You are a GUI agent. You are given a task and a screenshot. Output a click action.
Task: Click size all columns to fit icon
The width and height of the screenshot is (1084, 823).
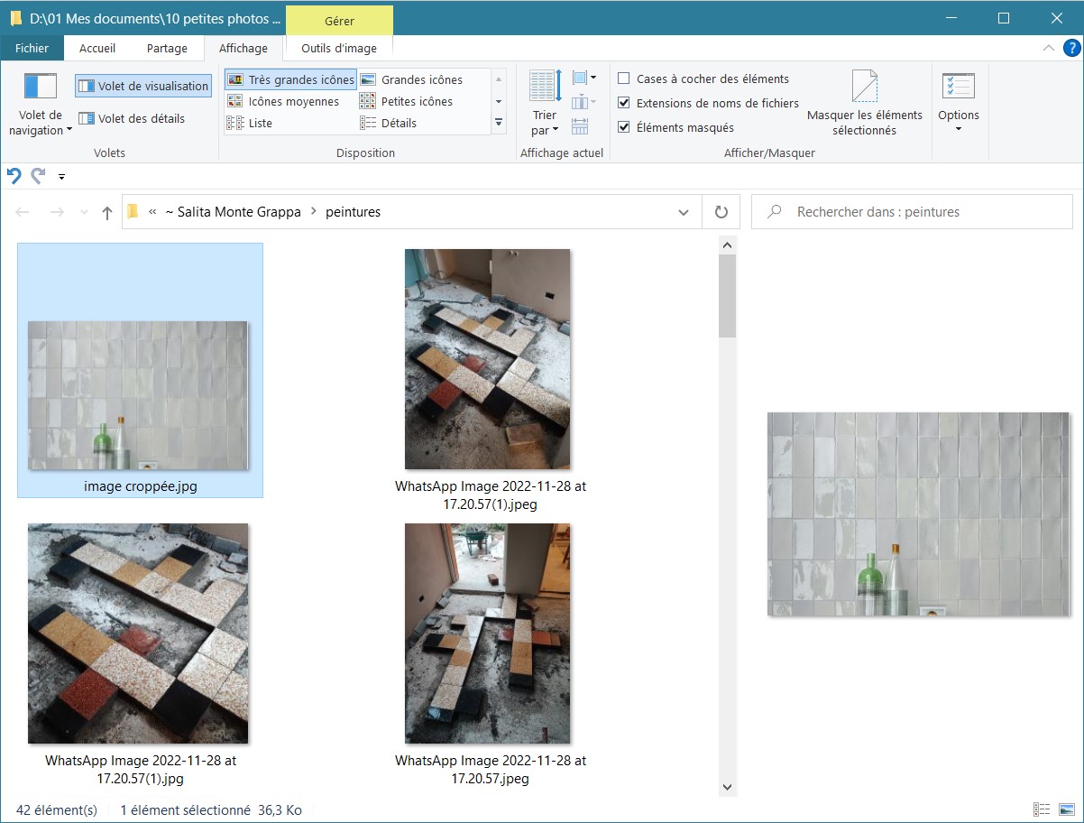tap(580, 125)
